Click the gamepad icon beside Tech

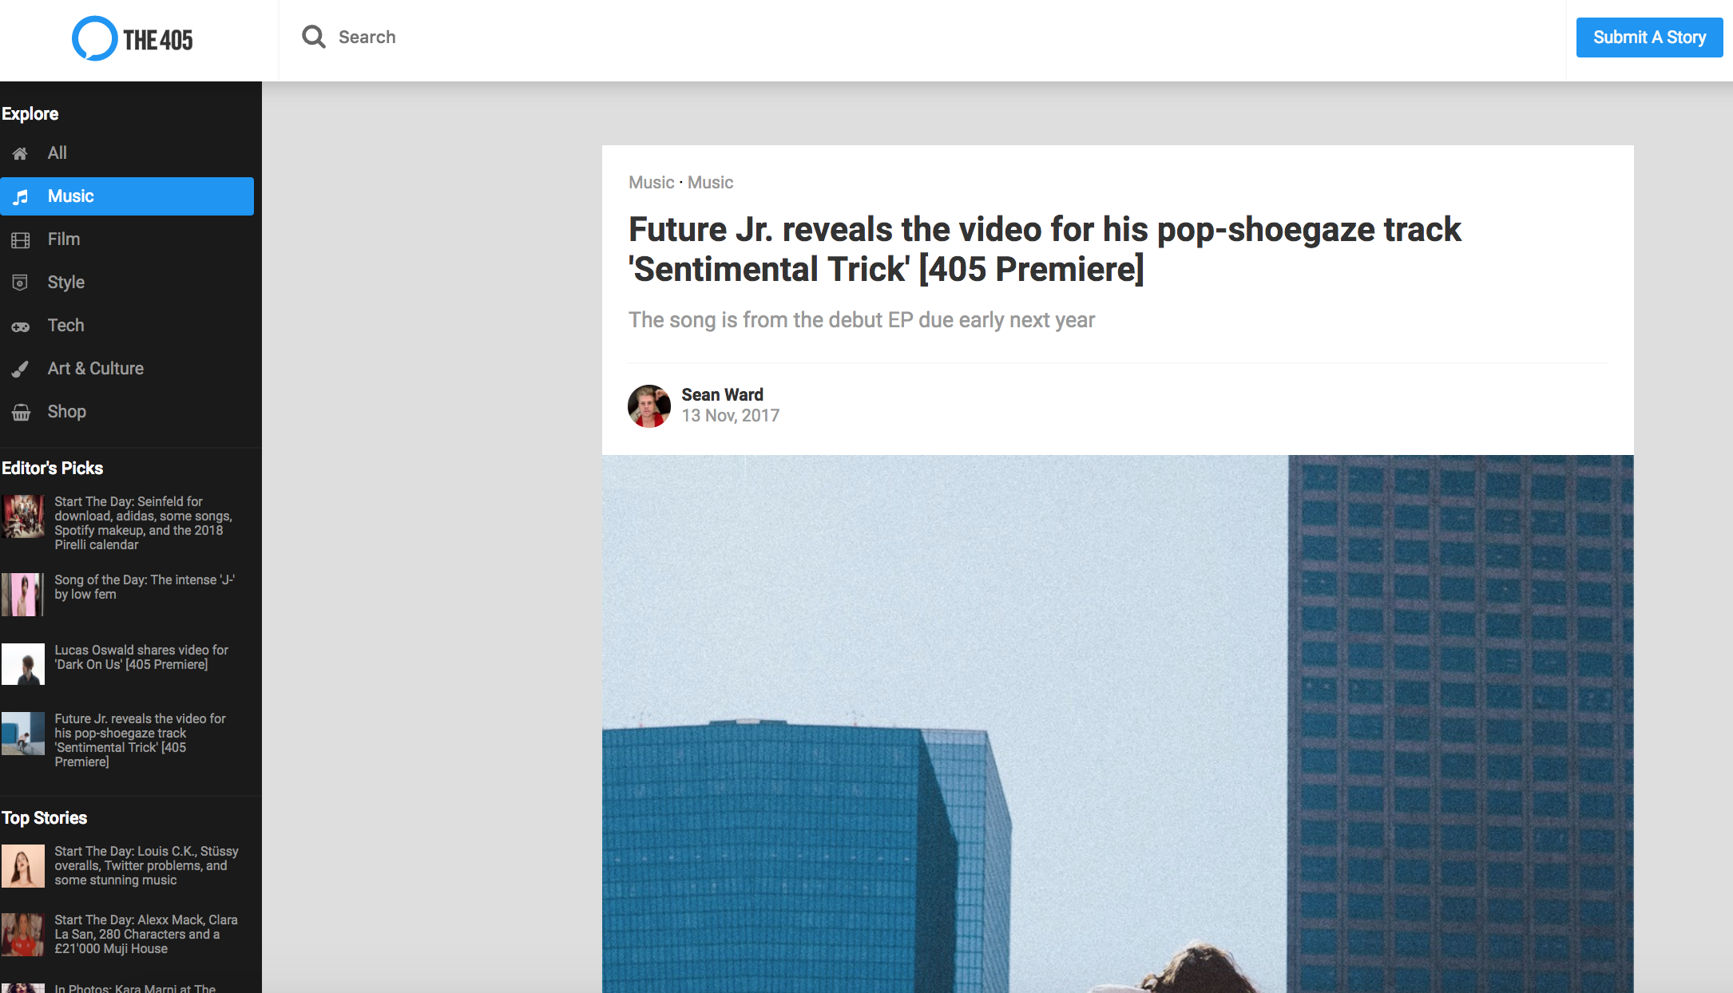[x=20, y=326]
